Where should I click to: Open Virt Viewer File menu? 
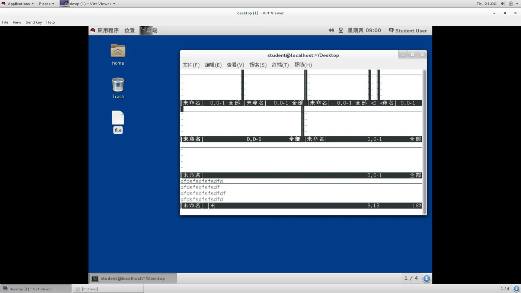point(5,22)
